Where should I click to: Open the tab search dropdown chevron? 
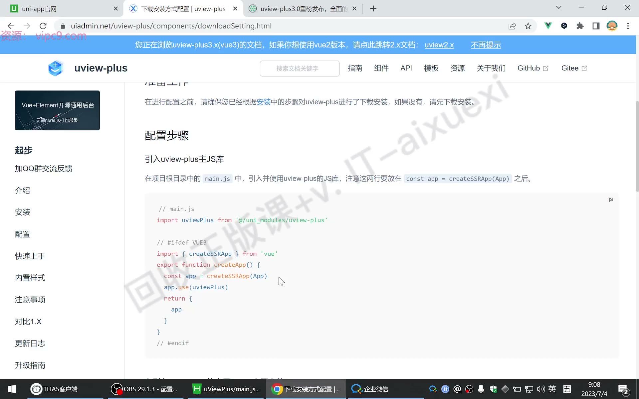pos(559,7)
